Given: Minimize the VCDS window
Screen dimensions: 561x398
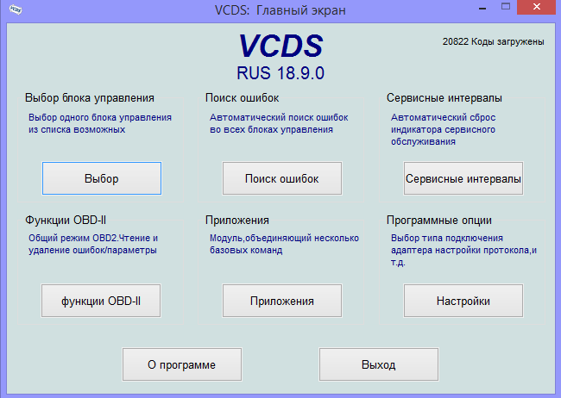Looking at the screenshot, I should (x=482, y=7).
